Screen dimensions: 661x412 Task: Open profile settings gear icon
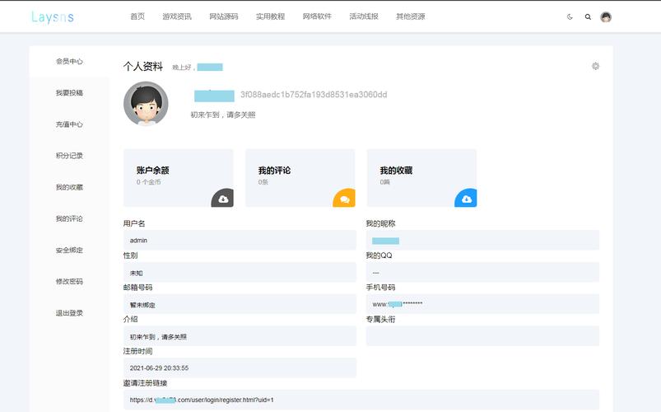[595, 66]
